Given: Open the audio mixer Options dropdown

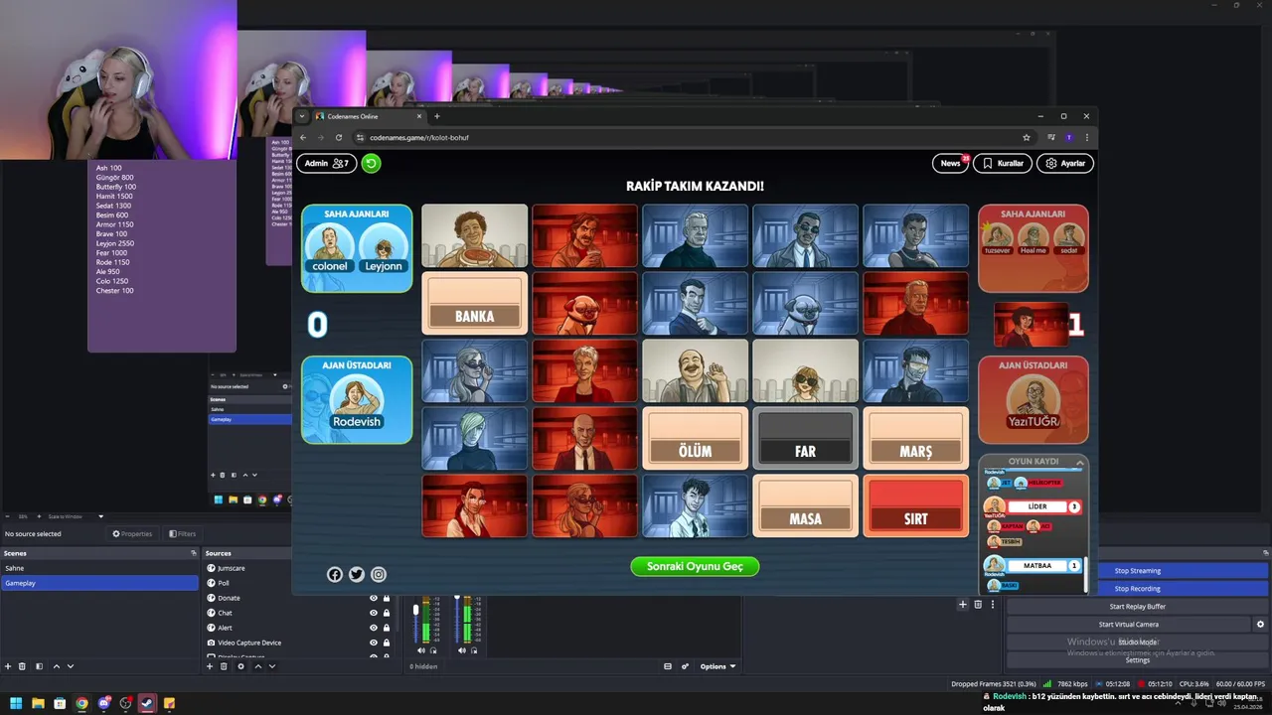Looking at the screenshot, I should (717, 666).
